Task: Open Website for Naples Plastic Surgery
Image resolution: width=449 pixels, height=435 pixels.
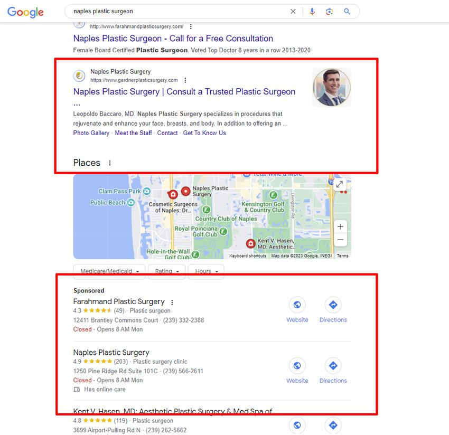Action: pos(297,366)
